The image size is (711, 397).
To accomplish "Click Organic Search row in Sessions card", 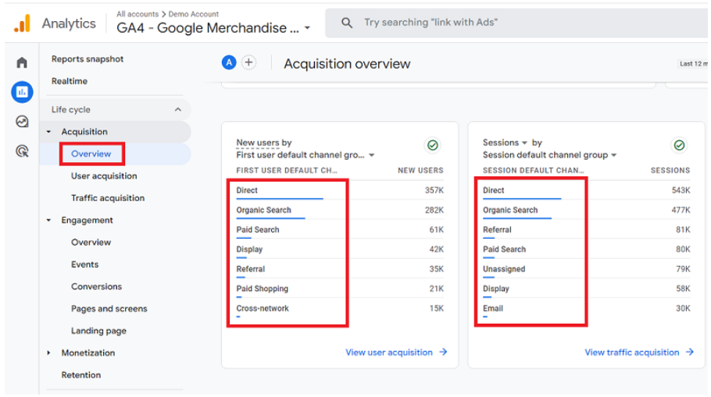I will [x=586, y=210].
